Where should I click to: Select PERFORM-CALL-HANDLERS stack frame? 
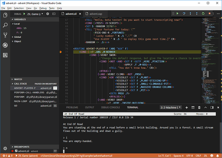(x=34, y=92)
